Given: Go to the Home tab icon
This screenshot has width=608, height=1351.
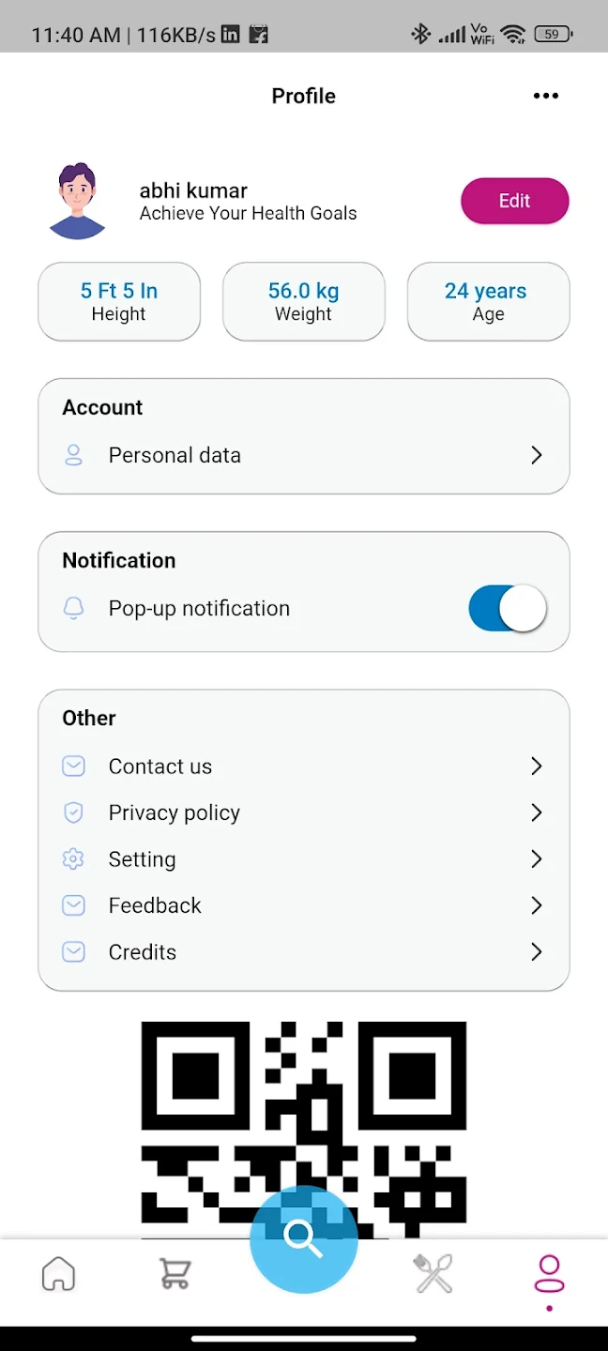Looking at the screenshot, I should (58, 1274).
